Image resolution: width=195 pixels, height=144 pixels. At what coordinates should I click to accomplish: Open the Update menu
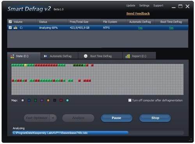tap(131, 5)
